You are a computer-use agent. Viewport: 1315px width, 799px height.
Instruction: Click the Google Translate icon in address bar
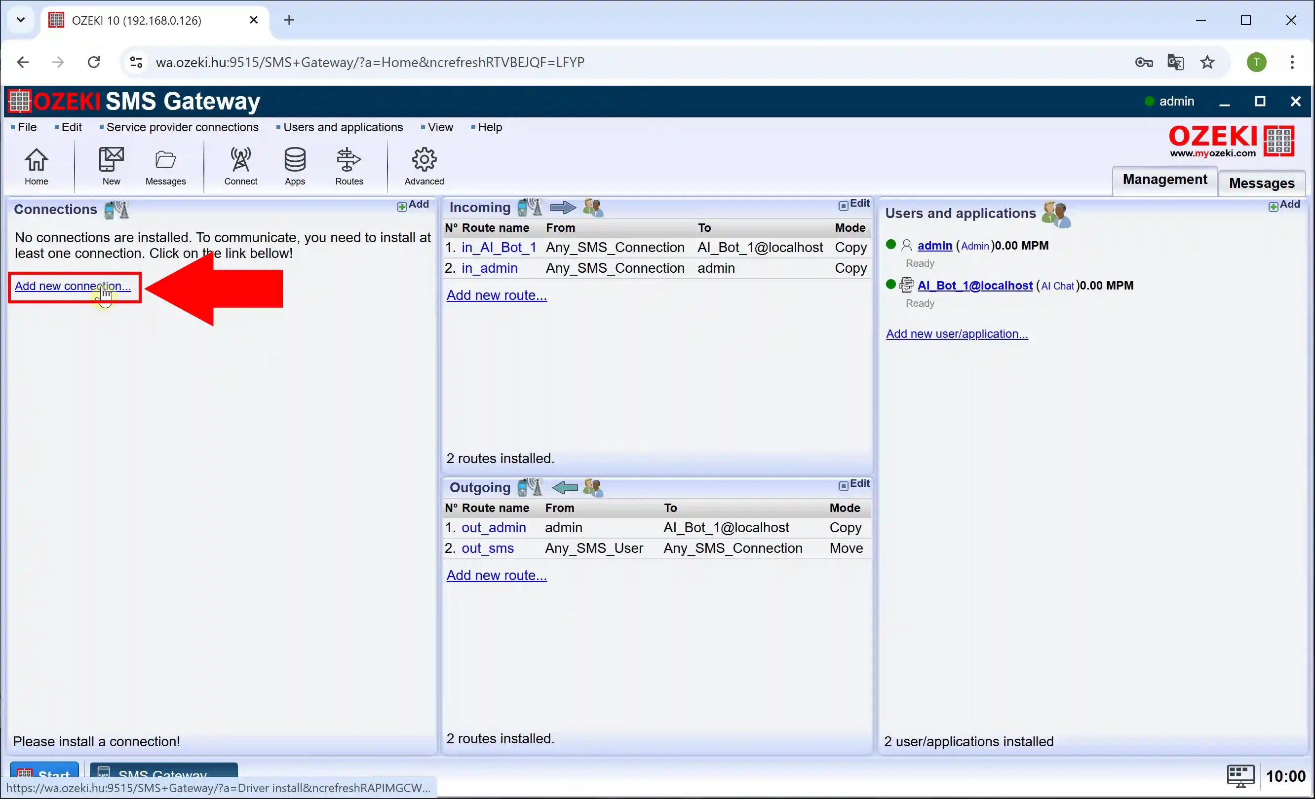tap(1176, 63)
